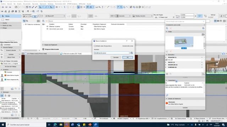227x127 pixels.
Task: Click the grid snap icon in top toolbar
Action: (x=57, y=7)
